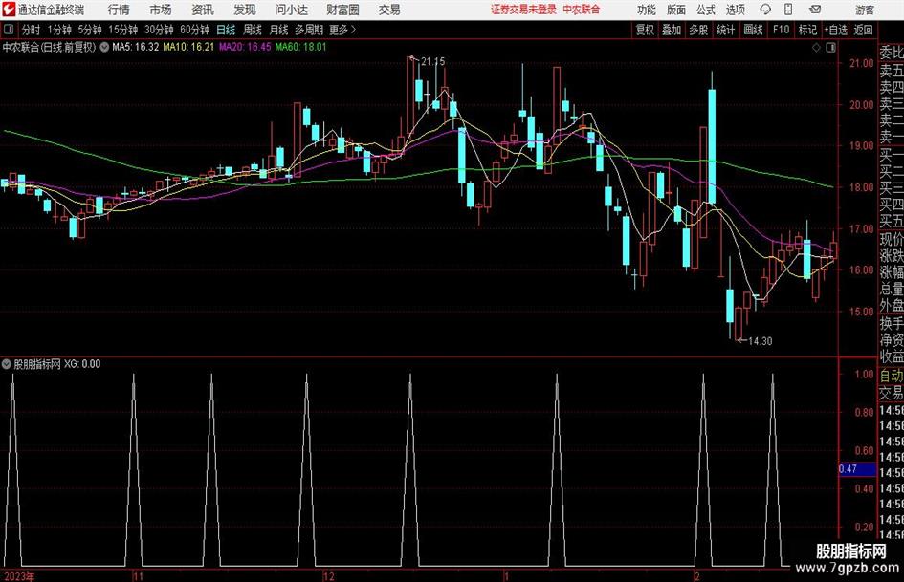Click the XG: 0.00 indicator value
This screenshot has width=904, height=582.
click(82, 363)
